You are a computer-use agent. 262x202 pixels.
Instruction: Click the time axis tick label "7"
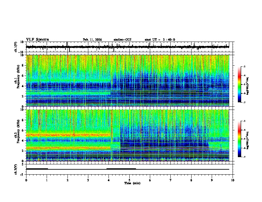point(171,180)
